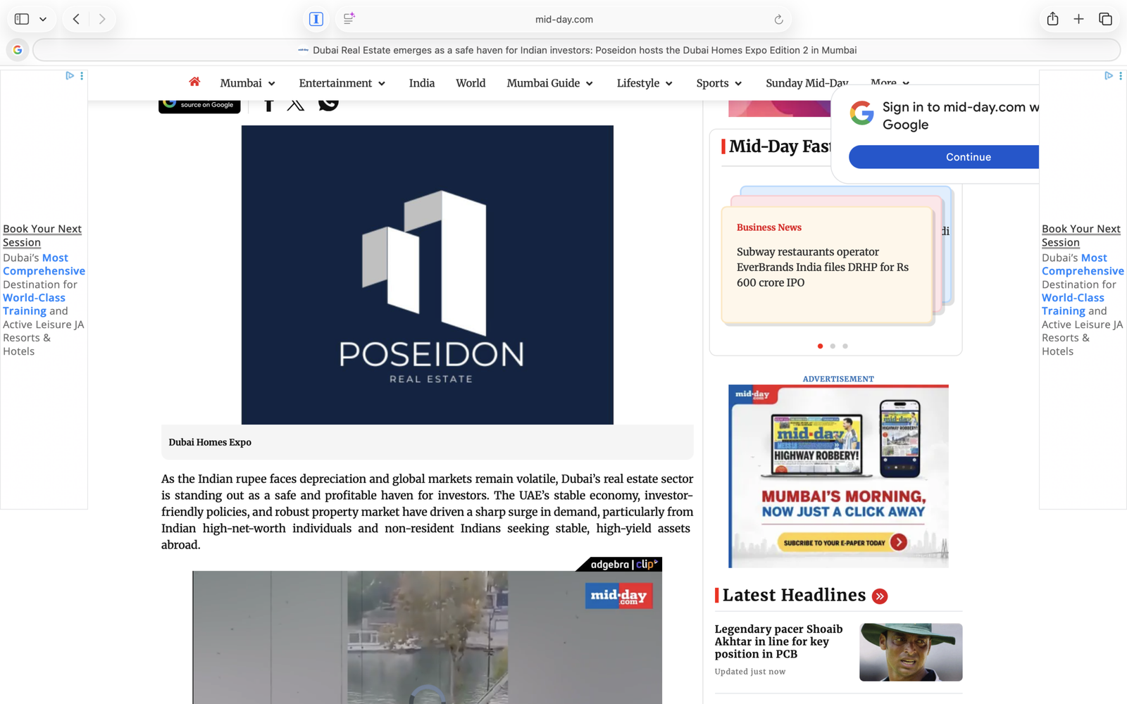Show tab overview icon
The width and height of the screenshot is (1127, 704).
pos(1105,19)
